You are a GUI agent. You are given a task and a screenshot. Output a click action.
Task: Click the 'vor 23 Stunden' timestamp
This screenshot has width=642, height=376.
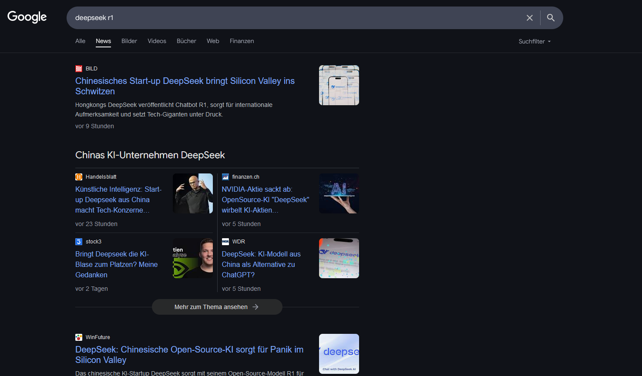[x=96, y=224]
